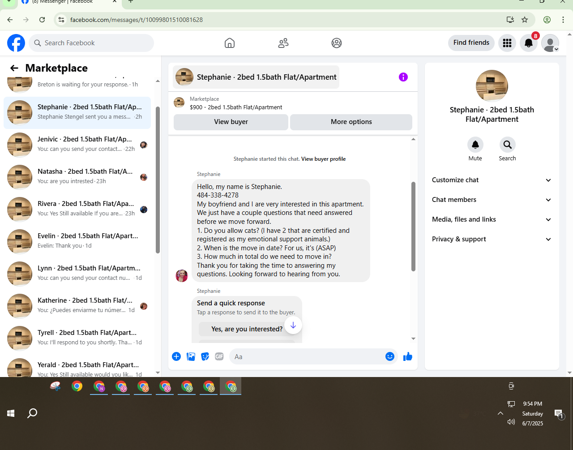Viewport: 573px width, 450px height.
Task: Open the browser tab search dropdown
Action: [9, 2]
